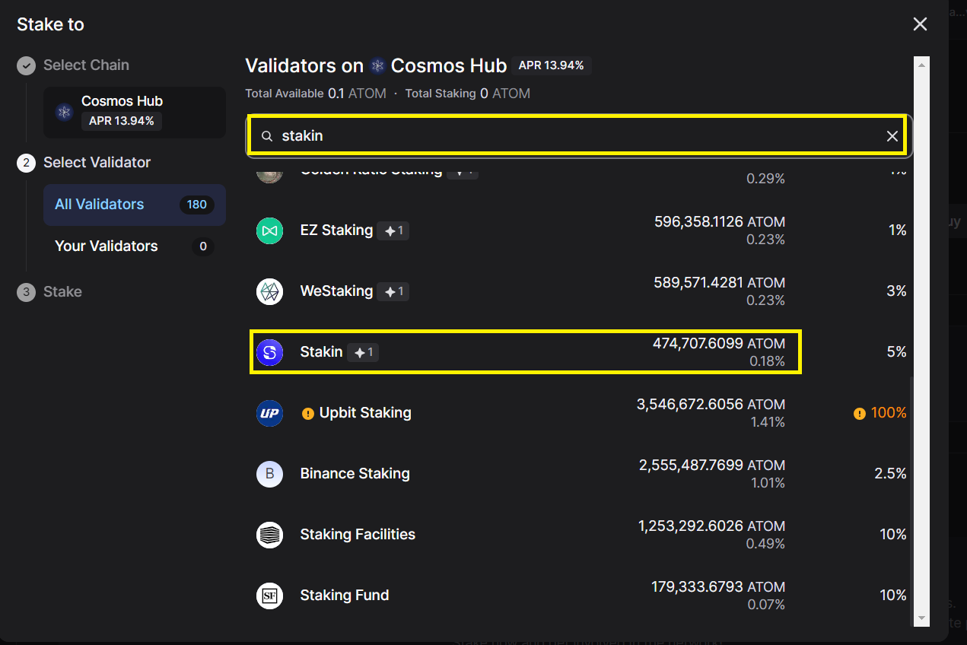Image resolution: width=967 pixels, height=645 pixels.
Task: Click the step 3 number circle
Action: pyautogui.click(x=26, y=292)
